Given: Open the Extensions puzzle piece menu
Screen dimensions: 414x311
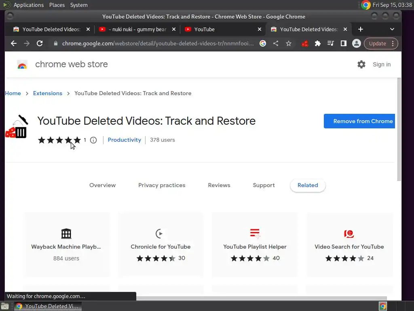Looking at the screenshot, I should coord(318,43).
